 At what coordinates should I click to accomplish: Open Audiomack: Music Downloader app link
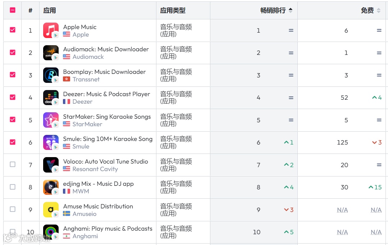(106, 50)
